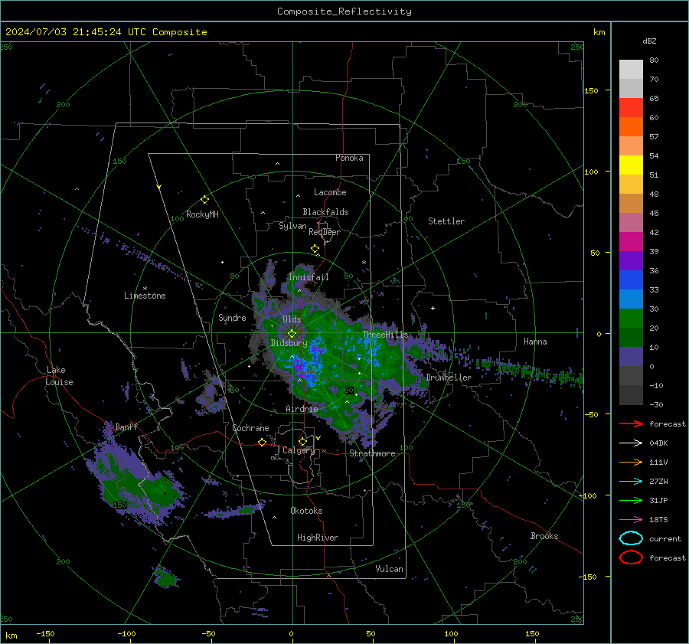Click the 33 dBZ blue color swatch

coord(631,299)
